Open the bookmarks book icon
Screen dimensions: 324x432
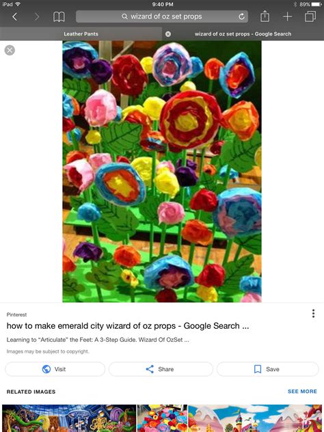click(x=59, y=17)
